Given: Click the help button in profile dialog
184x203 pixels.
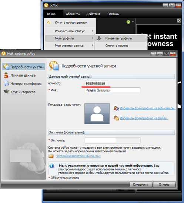Looking at the screenshot, I should [154, 54].
